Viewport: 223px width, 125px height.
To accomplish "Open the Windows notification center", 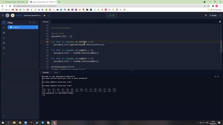I will (x=219, y=123).
